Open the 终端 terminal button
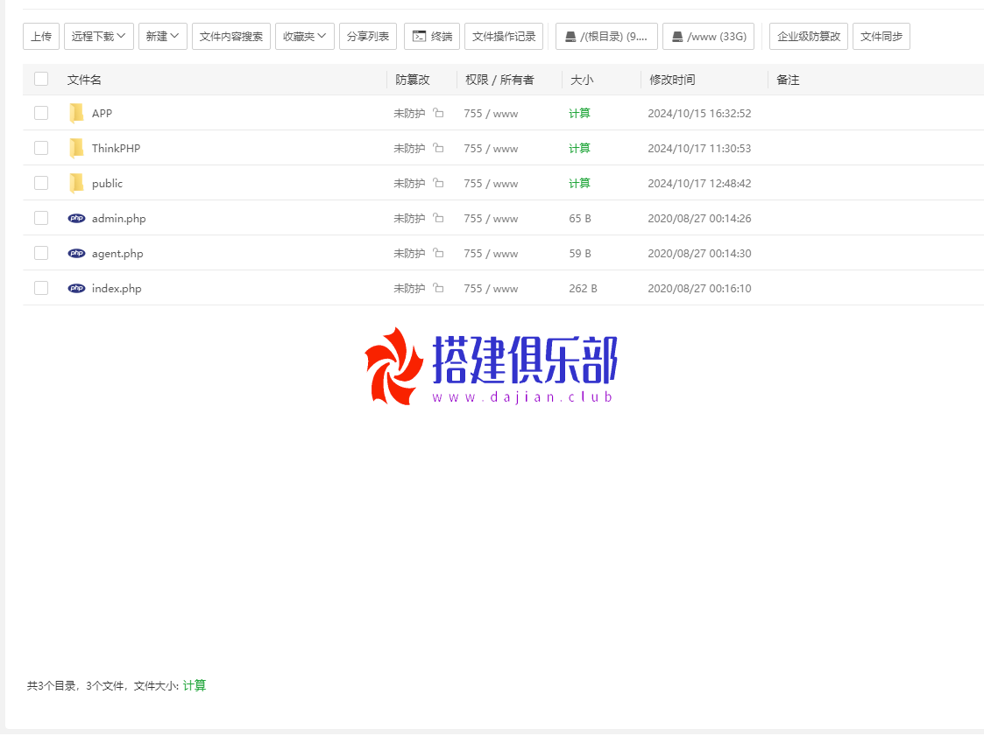 (x=432, y=37)
